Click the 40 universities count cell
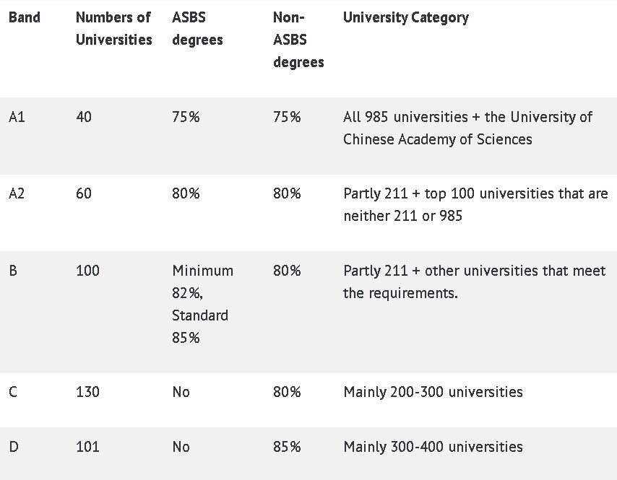Screen dimensions: 617x480 click(84, 117)
